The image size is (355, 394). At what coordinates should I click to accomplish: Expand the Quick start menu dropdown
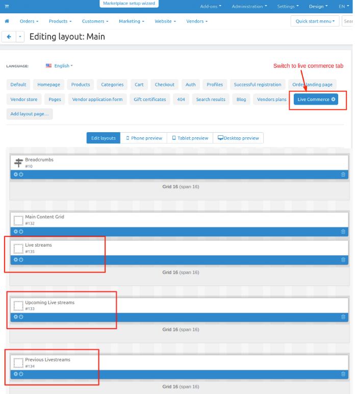(315, 21)
